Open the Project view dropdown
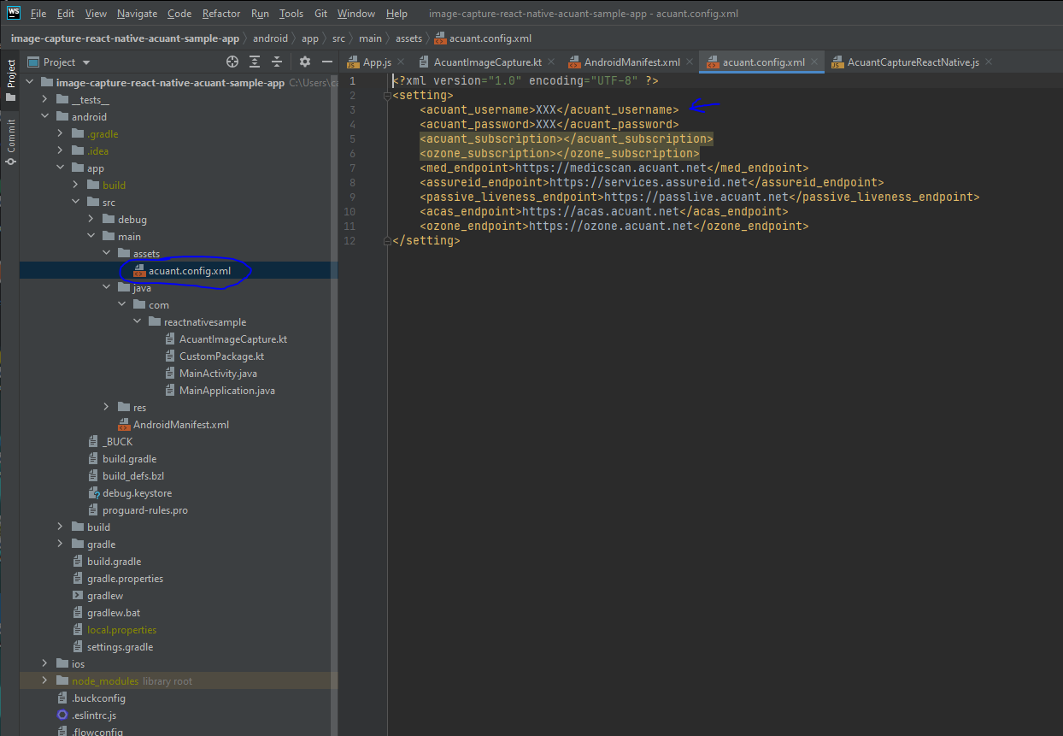The width and height of the screenshot is (1063, 736). 86,62
